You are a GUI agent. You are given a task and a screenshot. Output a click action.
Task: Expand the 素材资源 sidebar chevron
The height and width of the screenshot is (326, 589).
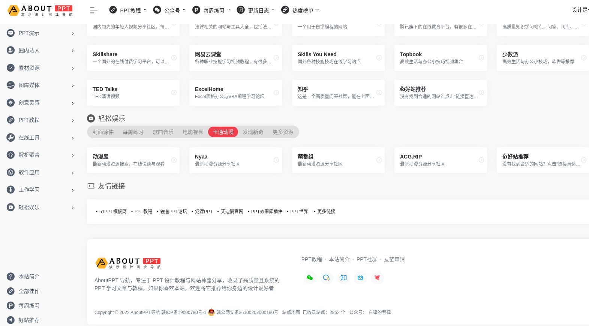coord(73,68)
